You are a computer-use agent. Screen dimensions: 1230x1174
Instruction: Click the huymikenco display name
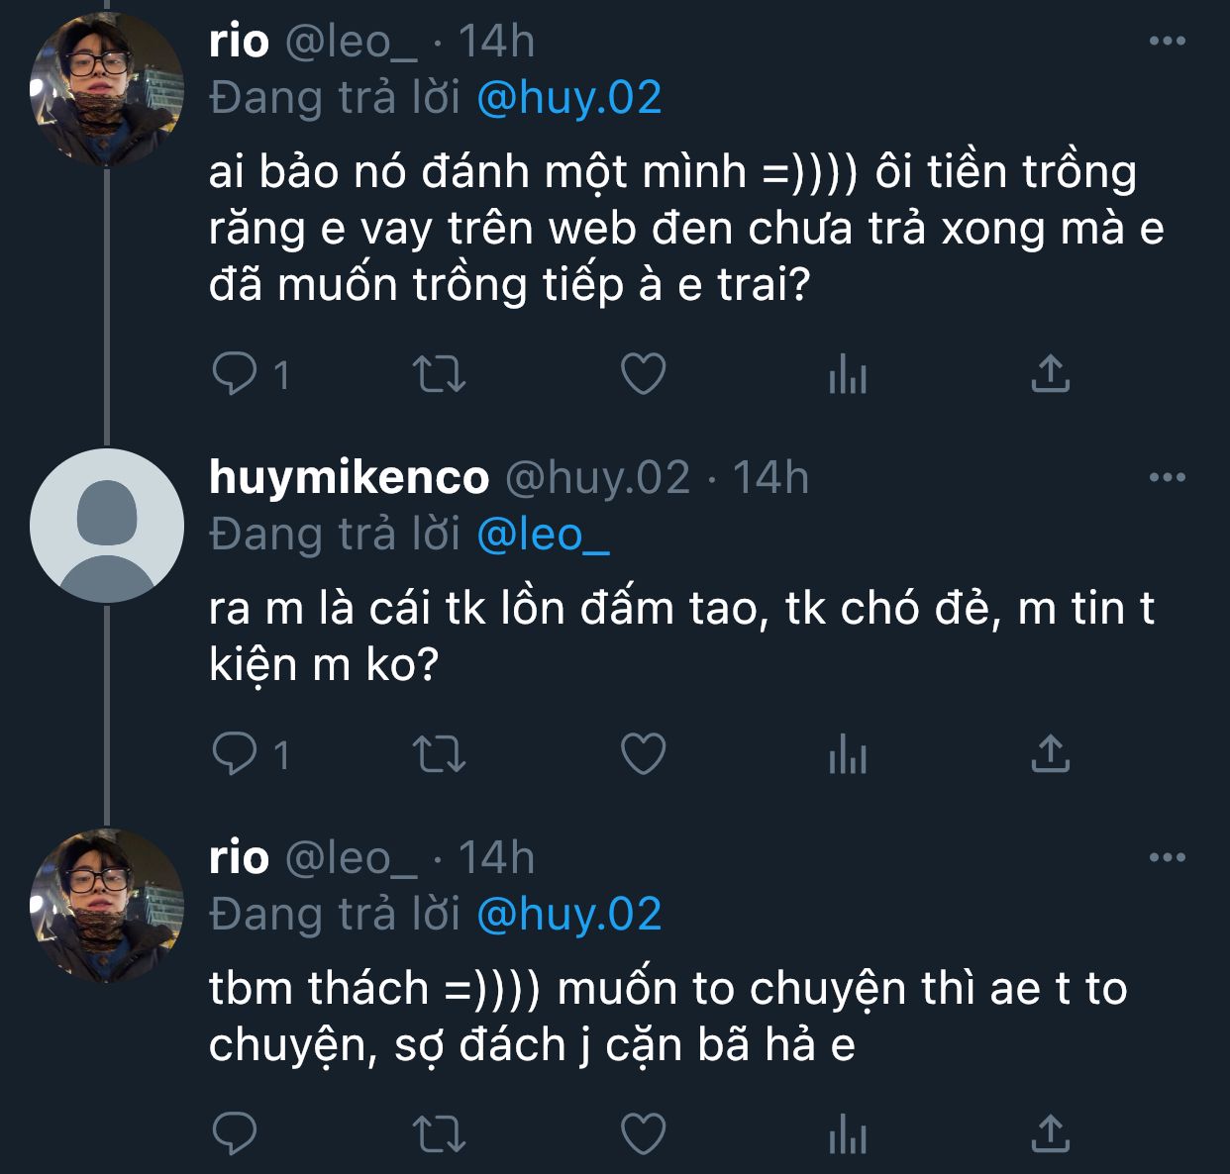[x=349, y=477]
